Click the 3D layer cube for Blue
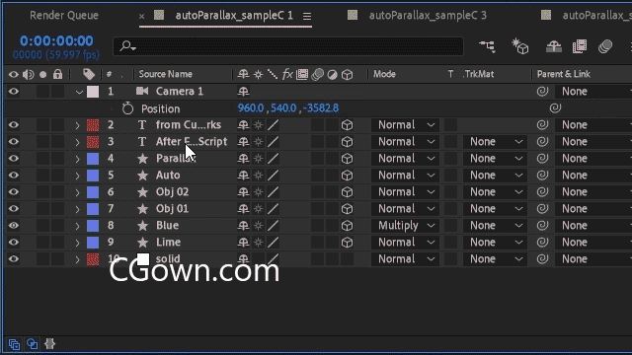 point(347,226)
